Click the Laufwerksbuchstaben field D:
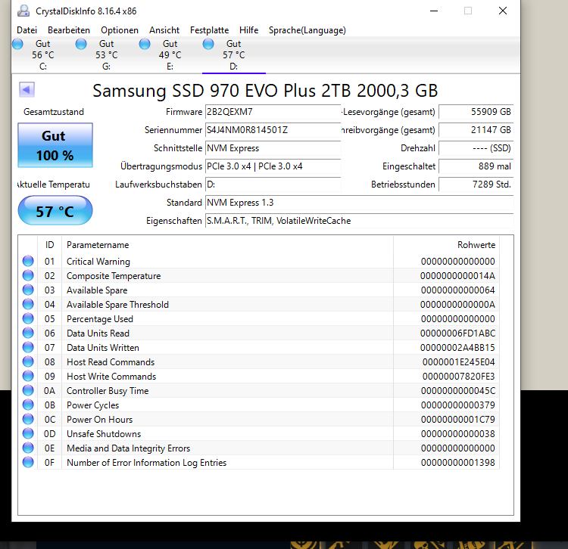 click(273, 185)
